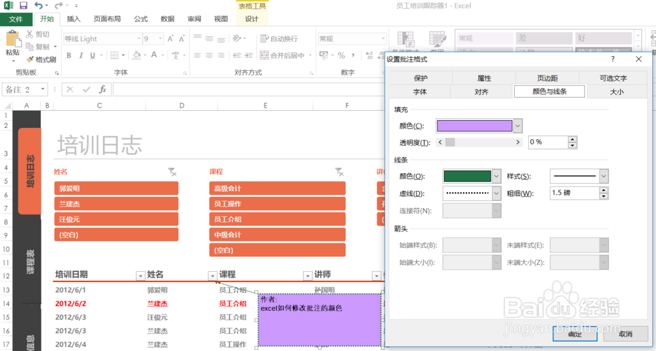Clear filter on 课程 slicer

coord(339,171)
